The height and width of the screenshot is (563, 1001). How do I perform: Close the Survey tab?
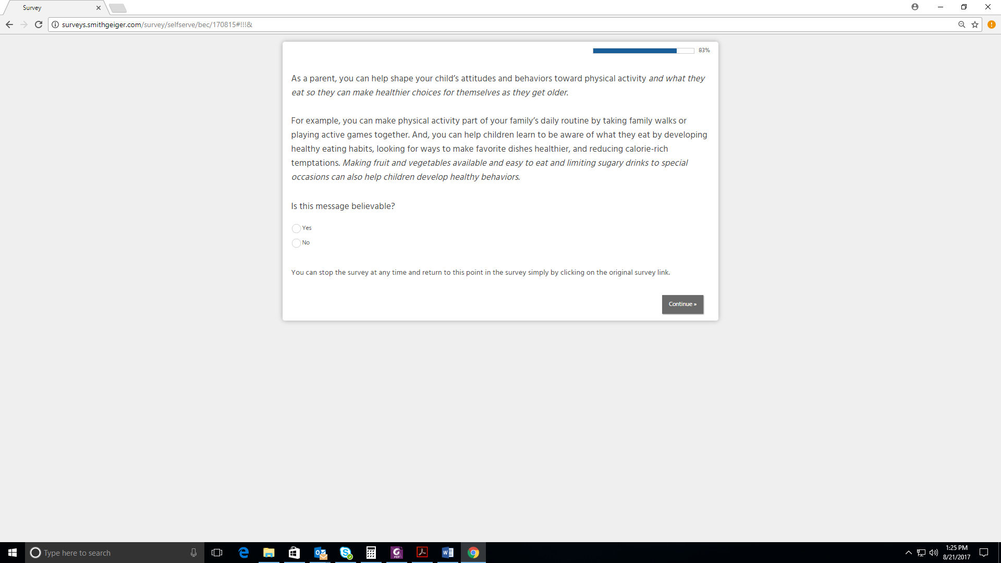(99, 8)
